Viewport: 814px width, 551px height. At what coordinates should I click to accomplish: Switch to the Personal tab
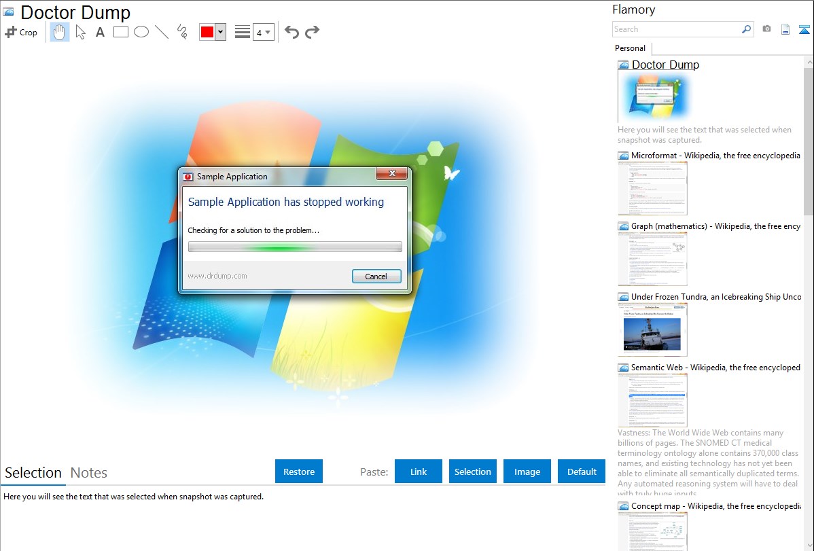tap(630, 48)
